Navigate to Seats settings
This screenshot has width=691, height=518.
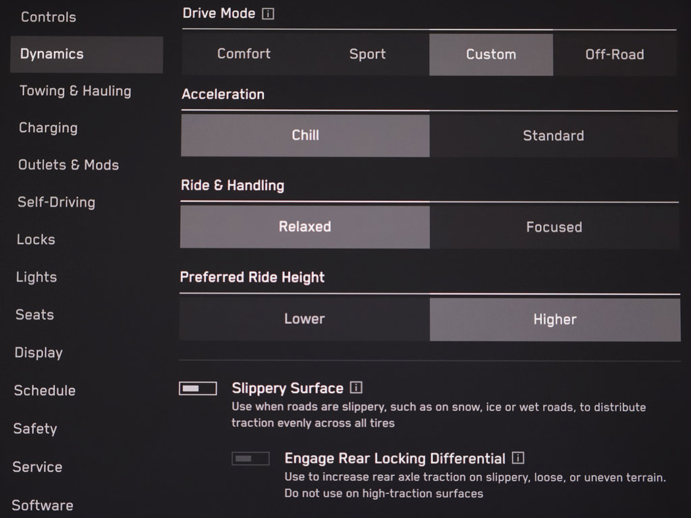35,315
